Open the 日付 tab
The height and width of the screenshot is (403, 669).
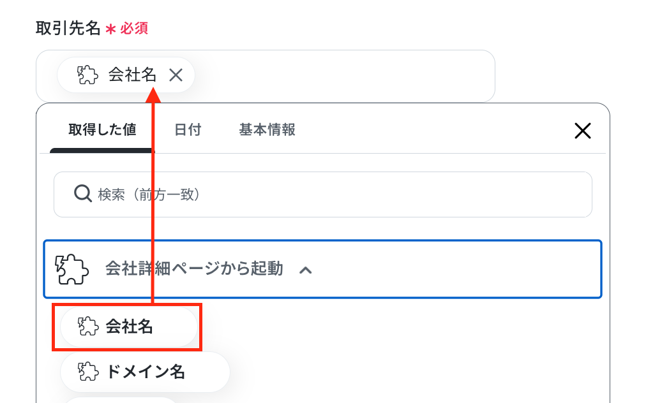point(188,129)
